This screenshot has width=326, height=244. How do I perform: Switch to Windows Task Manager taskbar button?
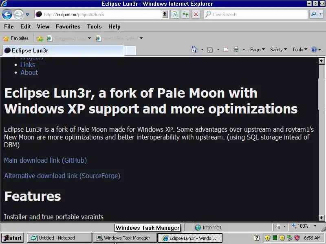tap(124, 238)
